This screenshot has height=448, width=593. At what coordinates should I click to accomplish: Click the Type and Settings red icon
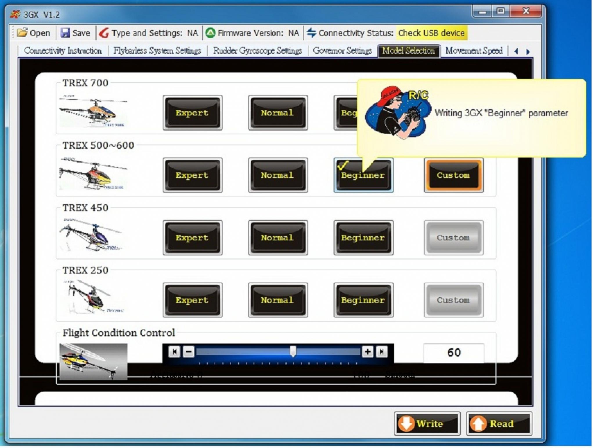104,33
